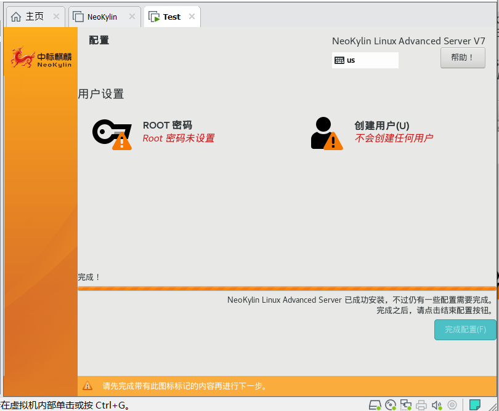This screenshot has width=499, height=411.
Task: Click the Test tab running VM icon
Action: tap(154, 17)
